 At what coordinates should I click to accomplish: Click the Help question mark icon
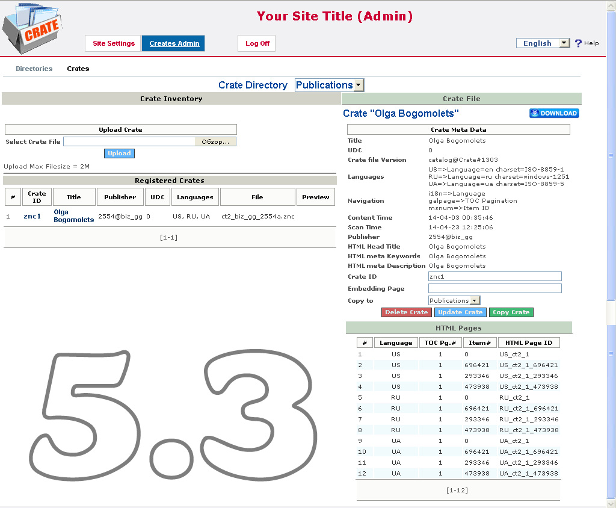pos(579,43)
